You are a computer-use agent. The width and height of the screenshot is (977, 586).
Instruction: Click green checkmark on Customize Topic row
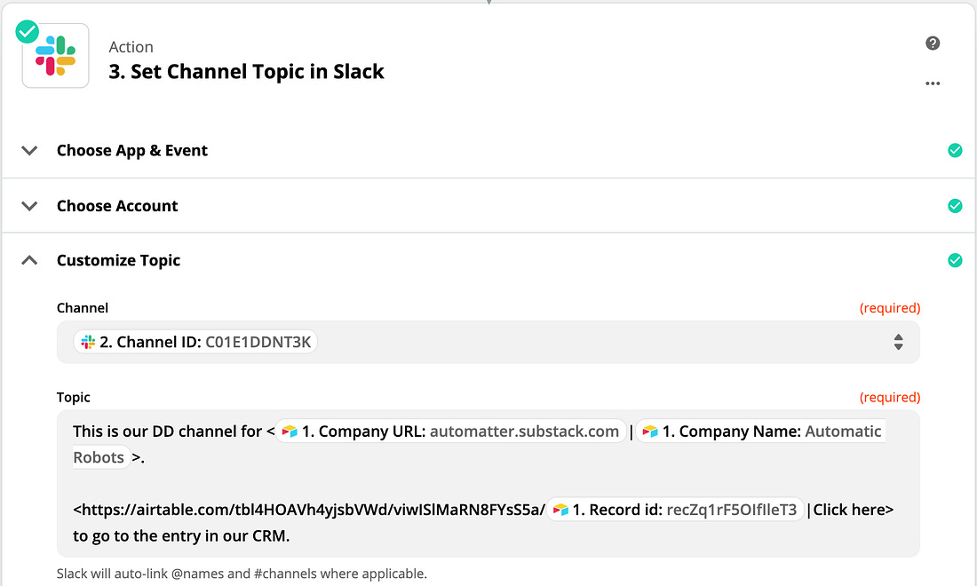tap(955, 260)
